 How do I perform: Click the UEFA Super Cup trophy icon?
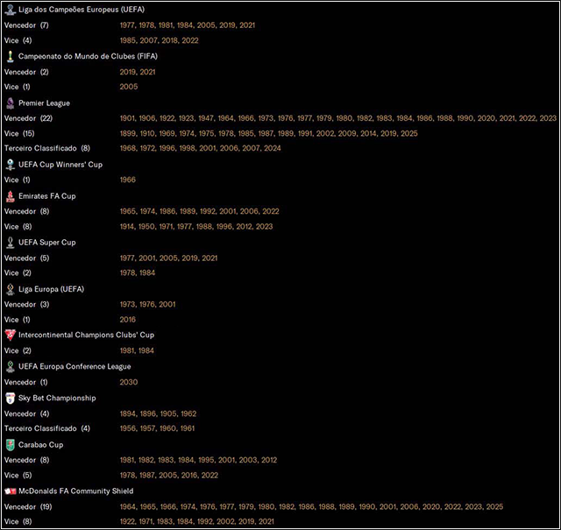pyautogui.click(x=10, y=243)
